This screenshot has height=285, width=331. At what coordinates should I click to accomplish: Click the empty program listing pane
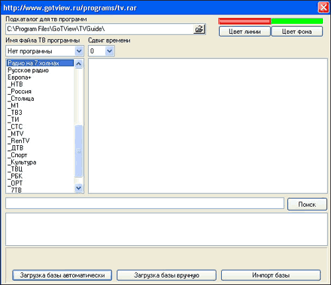[208, 126]
